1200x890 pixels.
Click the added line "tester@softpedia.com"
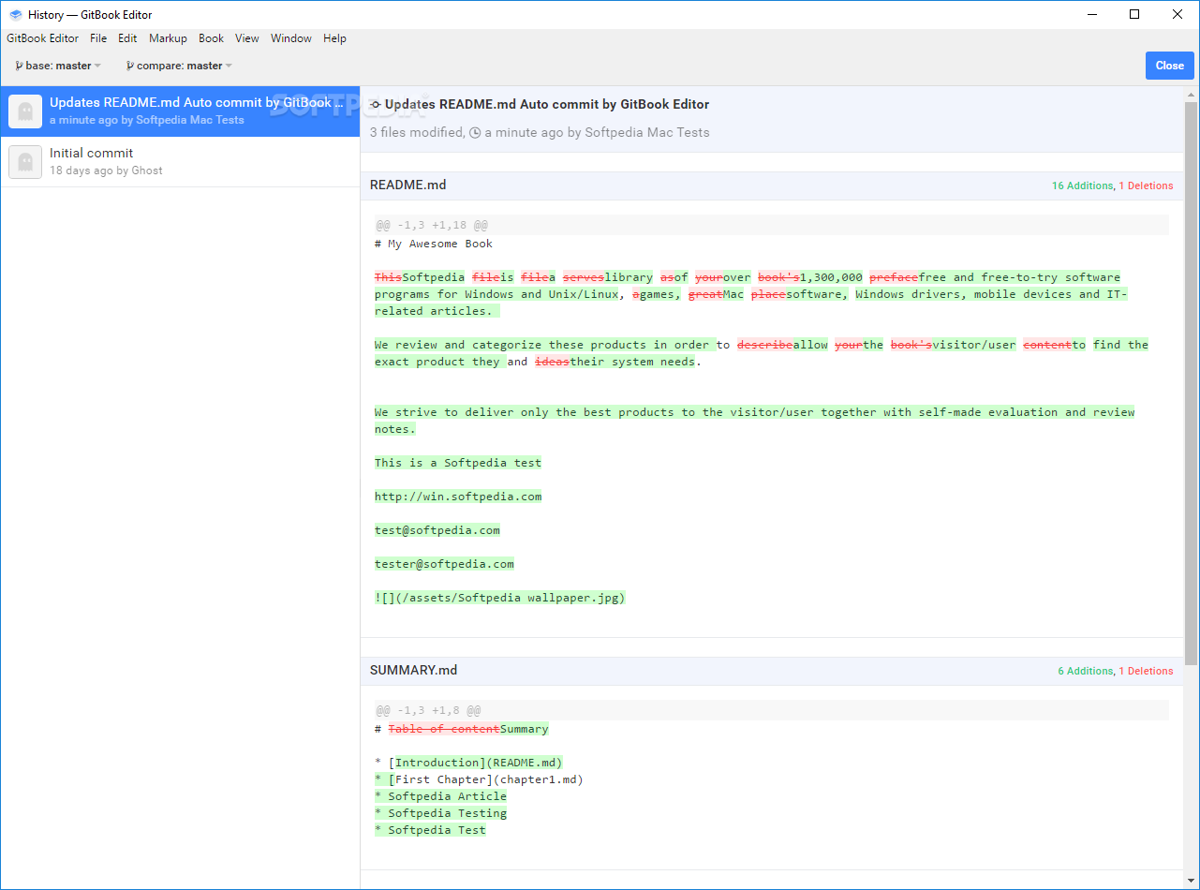[x=444, y=564]
